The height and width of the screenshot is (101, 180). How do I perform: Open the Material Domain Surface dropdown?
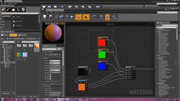pos(55,61)
